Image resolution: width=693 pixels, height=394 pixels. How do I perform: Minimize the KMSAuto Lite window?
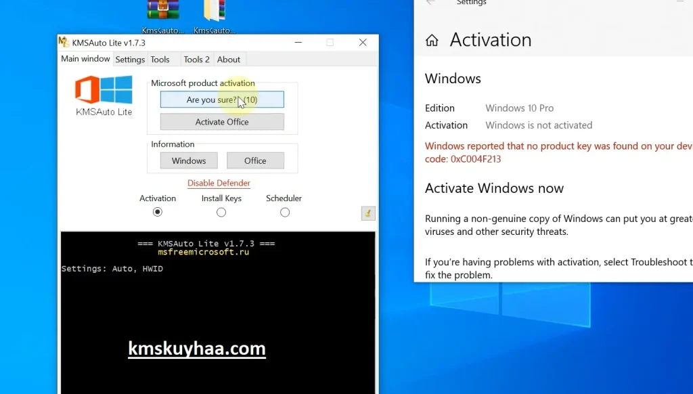click(298, 42)
